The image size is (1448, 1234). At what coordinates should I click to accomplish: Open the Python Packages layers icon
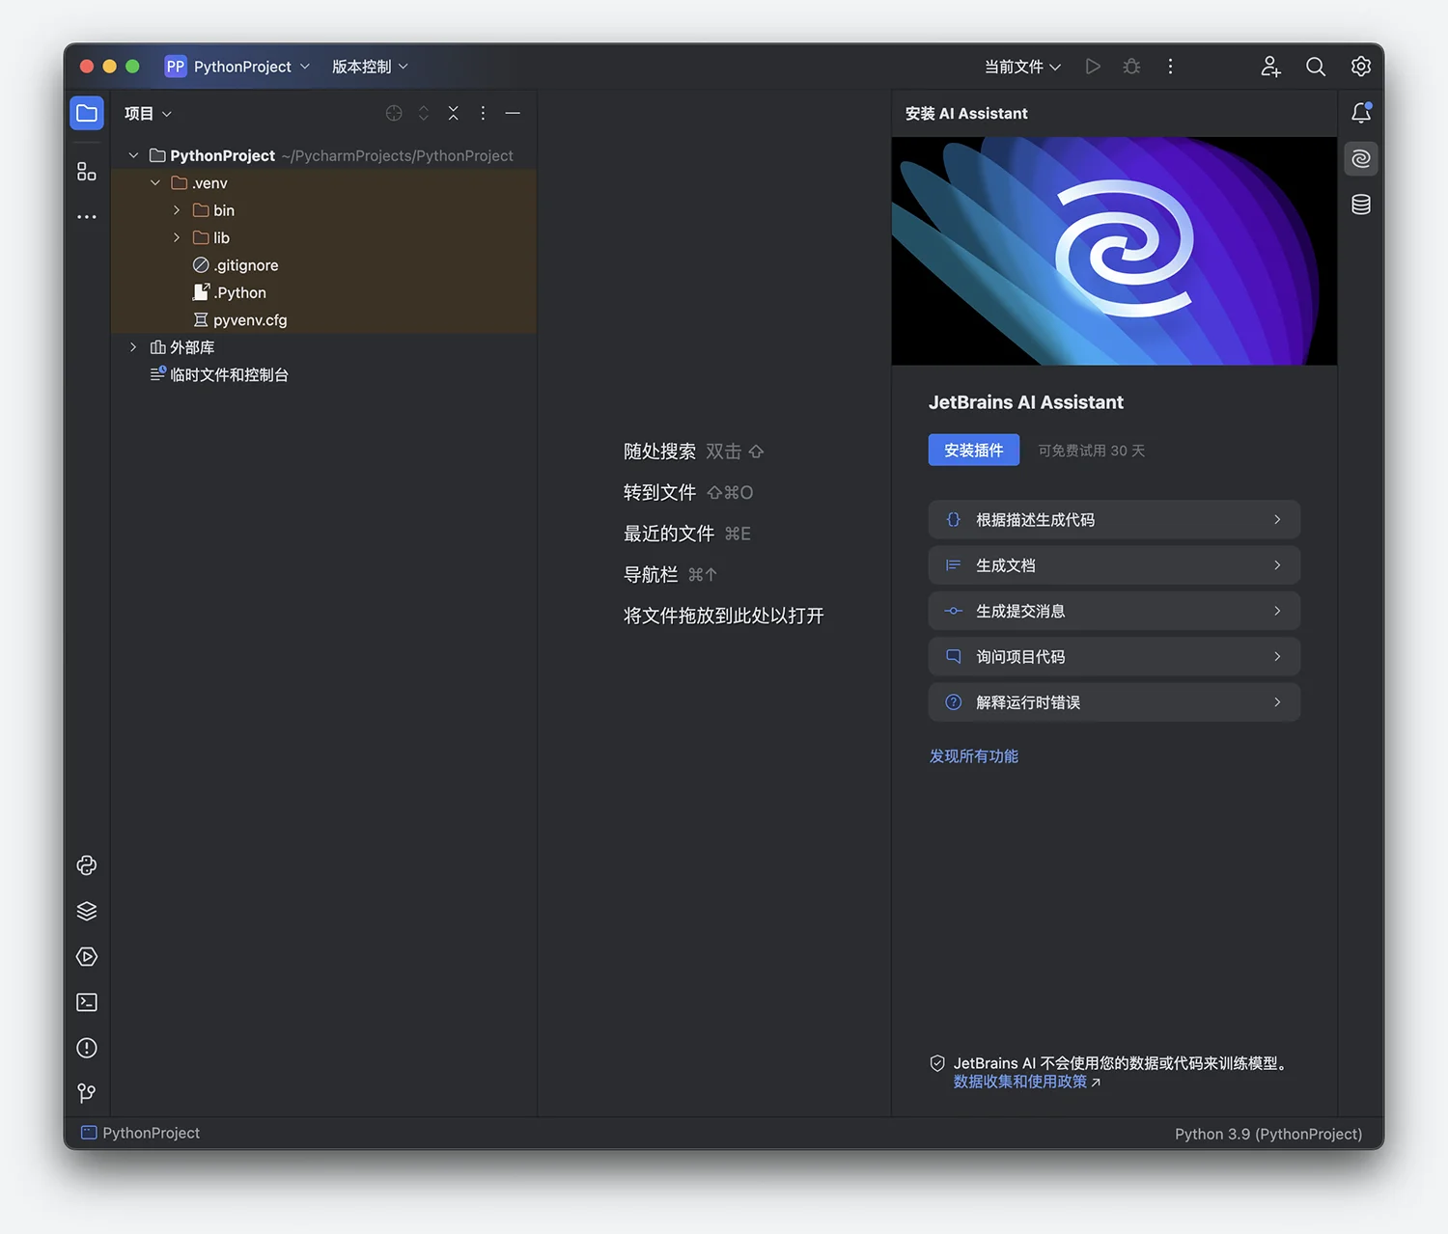coord(87,911)
